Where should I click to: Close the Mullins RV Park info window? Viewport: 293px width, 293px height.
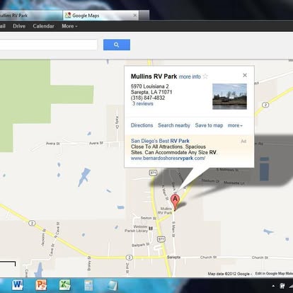tap(245, 75)
